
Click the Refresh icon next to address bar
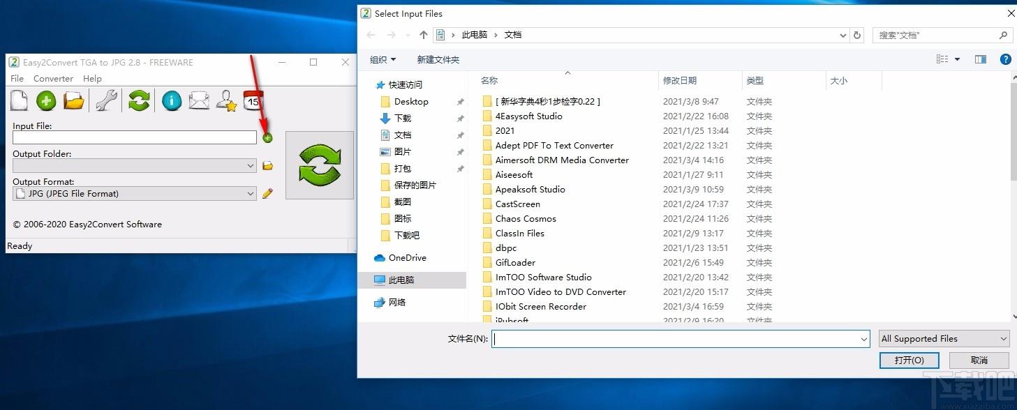(858, 35)
